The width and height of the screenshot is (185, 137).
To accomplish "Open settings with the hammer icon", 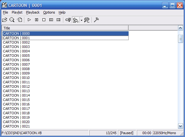I will (96, 20).
